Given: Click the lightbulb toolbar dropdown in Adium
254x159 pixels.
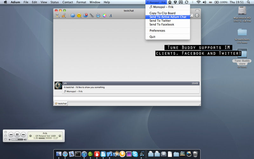Looking at the screenshot, I should [57, 15].
